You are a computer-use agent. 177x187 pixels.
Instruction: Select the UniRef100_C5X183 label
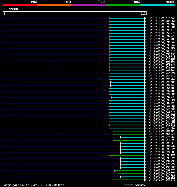162,88
